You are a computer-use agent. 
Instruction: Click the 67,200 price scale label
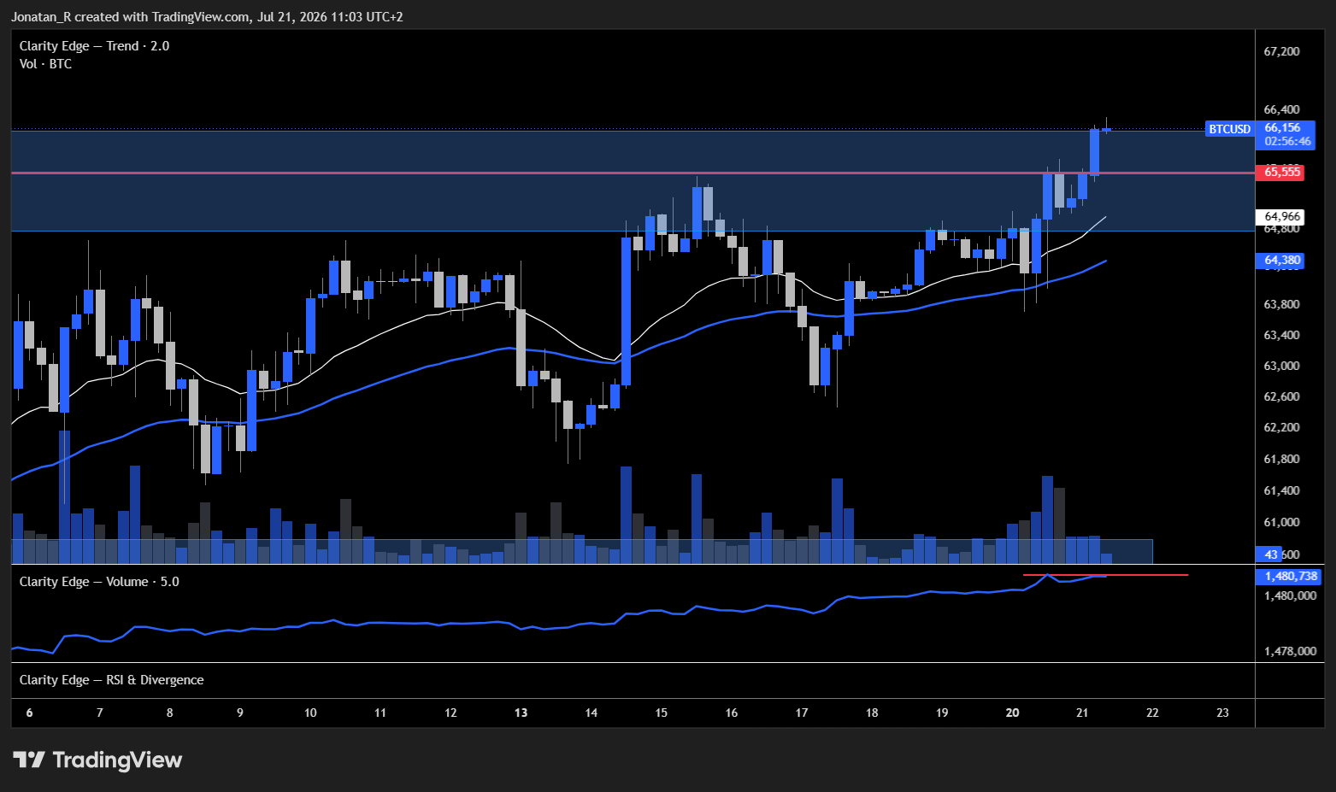pos(1281,51)
